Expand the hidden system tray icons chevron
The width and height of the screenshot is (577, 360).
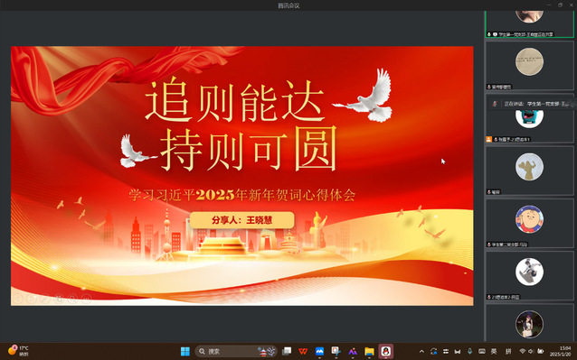[421, 351]
